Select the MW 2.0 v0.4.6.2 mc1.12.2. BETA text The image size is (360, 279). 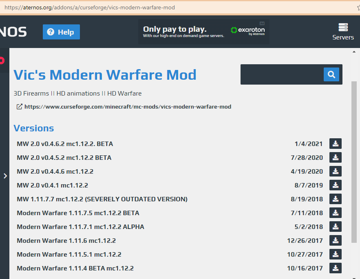65,144
